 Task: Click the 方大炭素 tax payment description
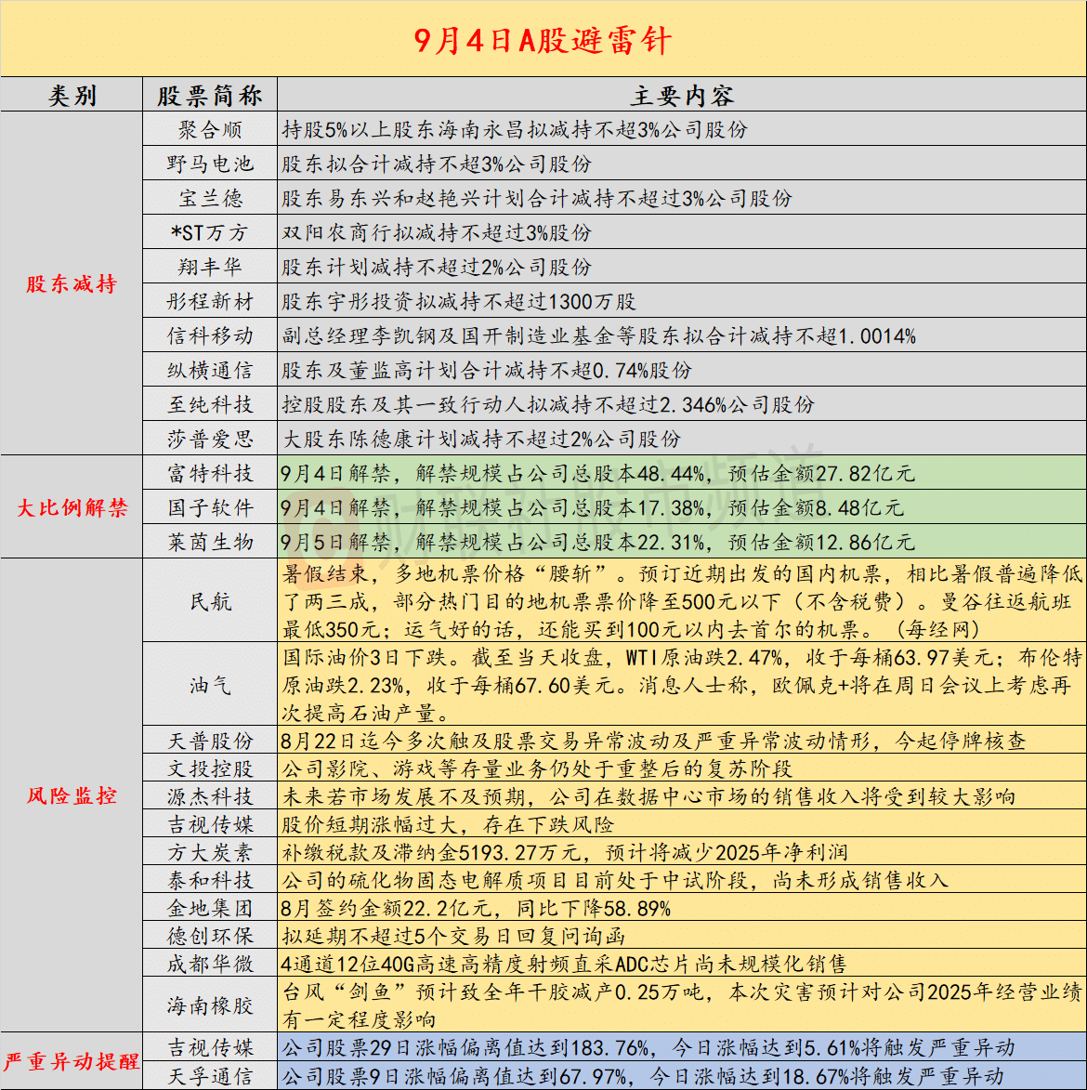click(565, 852)
